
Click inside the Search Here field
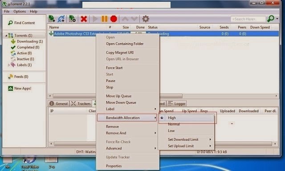pos(248,19)
